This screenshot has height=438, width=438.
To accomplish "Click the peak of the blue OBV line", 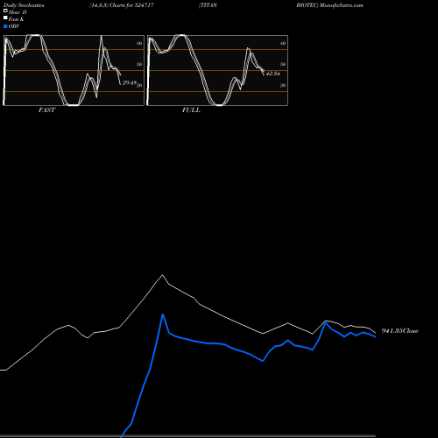I will pyautogui.click(x=163, y=314).
